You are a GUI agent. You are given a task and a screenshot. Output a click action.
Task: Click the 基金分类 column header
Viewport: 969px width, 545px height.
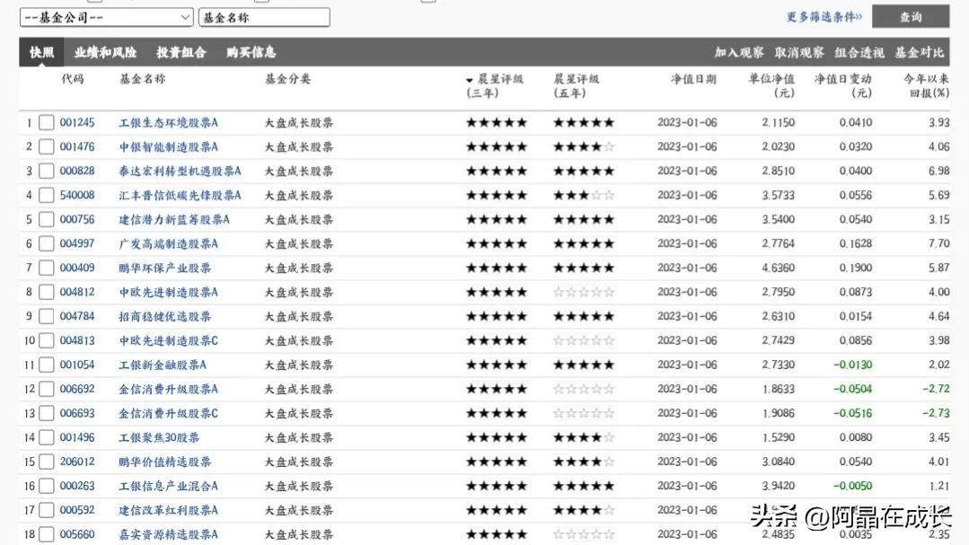287,79
